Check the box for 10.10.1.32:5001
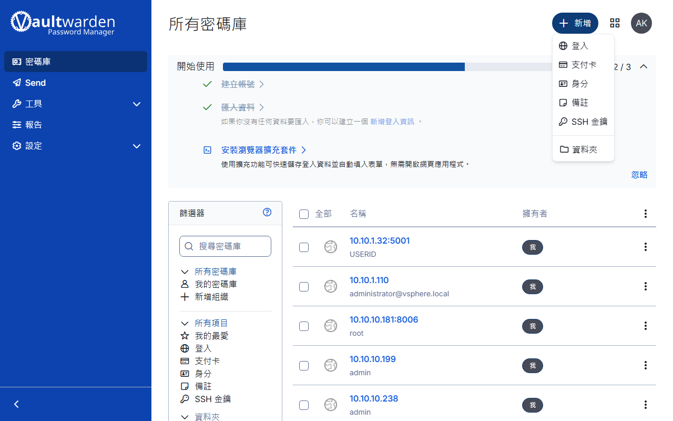This screenshot has width=673, height=421. [x=304, y=247]
